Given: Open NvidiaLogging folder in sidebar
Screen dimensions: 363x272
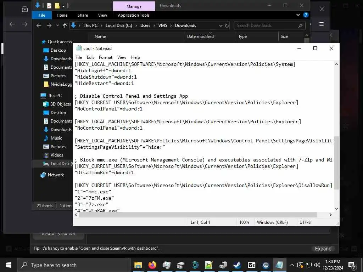Looking at the screenshot, I should (61, 84).
